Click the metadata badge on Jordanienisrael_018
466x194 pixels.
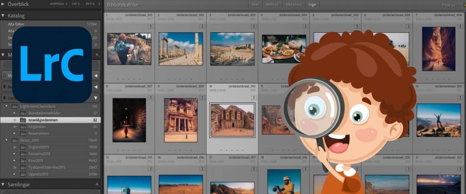305,169
